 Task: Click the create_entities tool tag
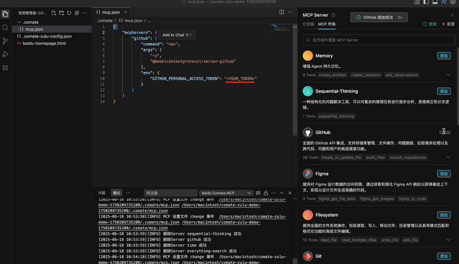pos(332,75)
